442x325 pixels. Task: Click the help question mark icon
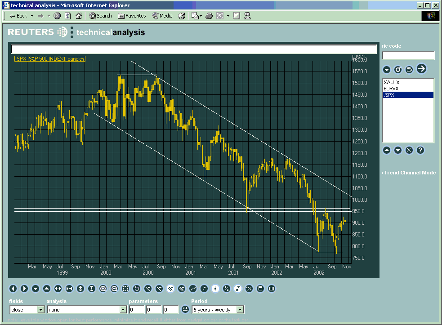[420, 150]
